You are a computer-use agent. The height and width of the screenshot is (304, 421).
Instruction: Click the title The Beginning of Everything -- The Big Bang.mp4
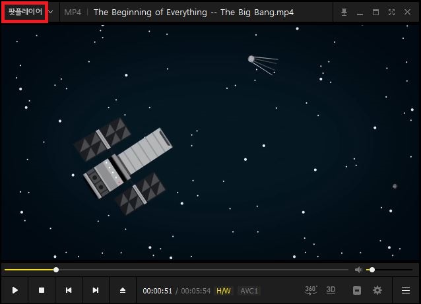[x=193, y=13]
